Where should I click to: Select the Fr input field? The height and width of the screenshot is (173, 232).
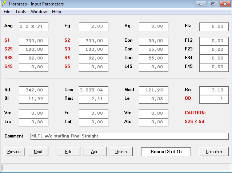point(93,114)
